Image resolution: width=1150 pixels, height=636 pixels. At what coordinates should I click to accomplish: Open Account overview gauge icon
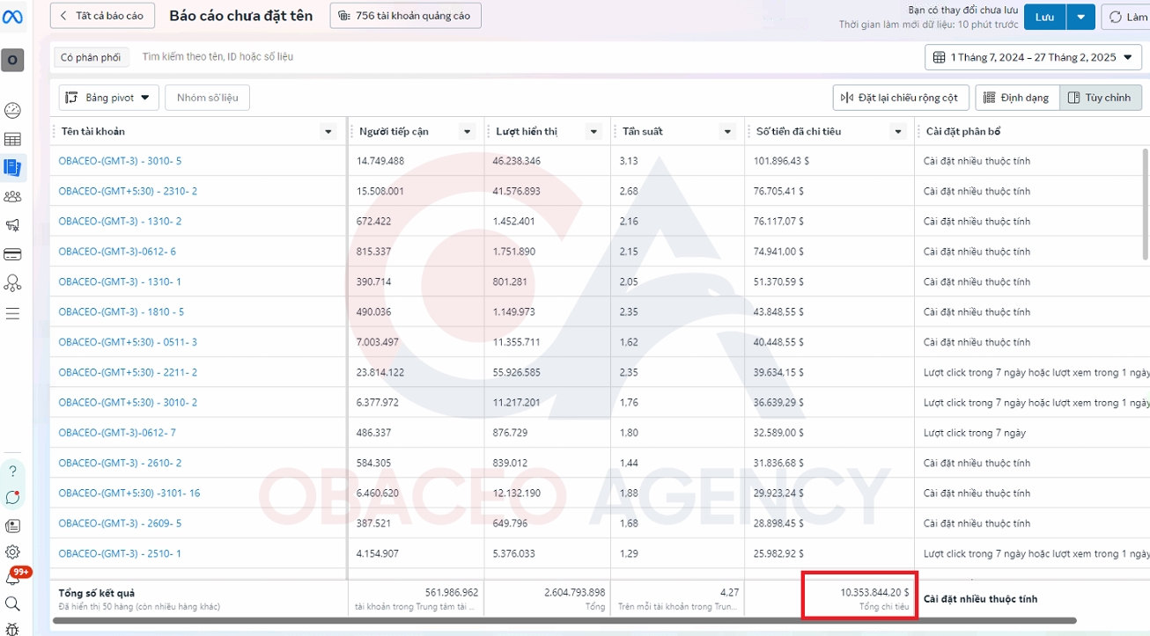pos(12,111)
